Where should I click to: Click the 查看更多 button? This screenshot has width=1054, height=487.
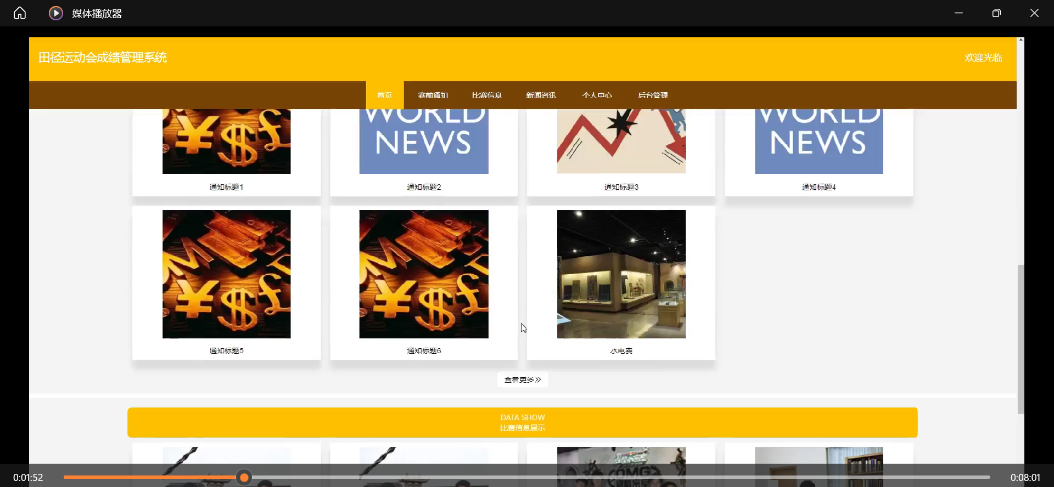point(523,380)
